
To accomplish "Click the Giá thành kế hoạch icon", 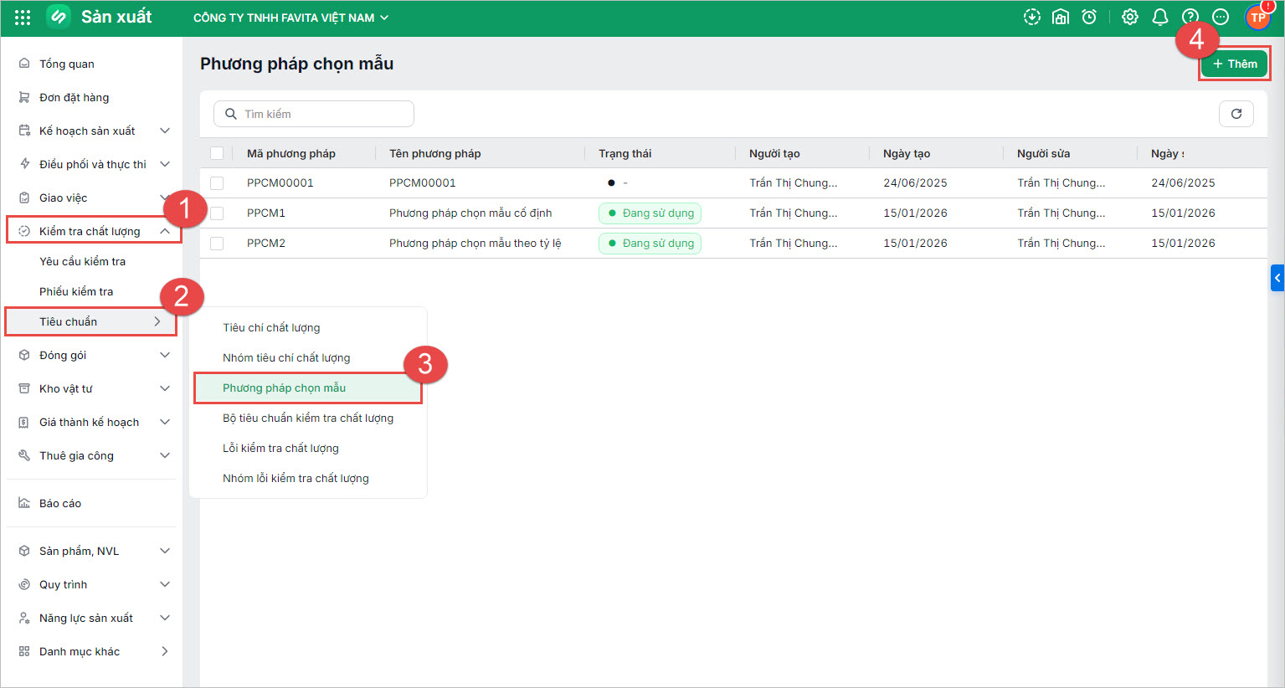I will 24,422.
